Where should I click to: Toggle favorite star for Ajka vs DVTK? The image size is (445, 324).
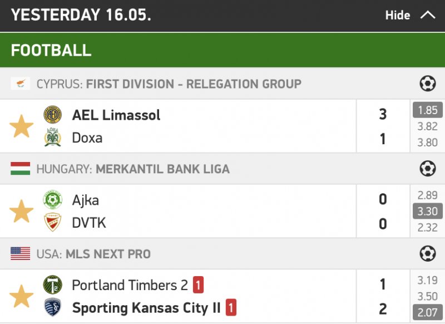22,212
